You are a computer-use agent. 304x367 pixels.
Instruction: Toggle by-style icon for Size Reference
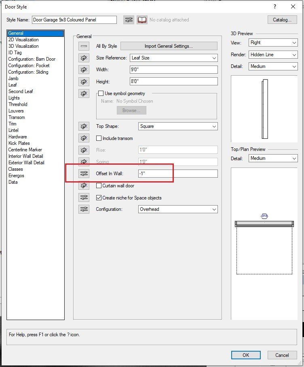[84, 58]
